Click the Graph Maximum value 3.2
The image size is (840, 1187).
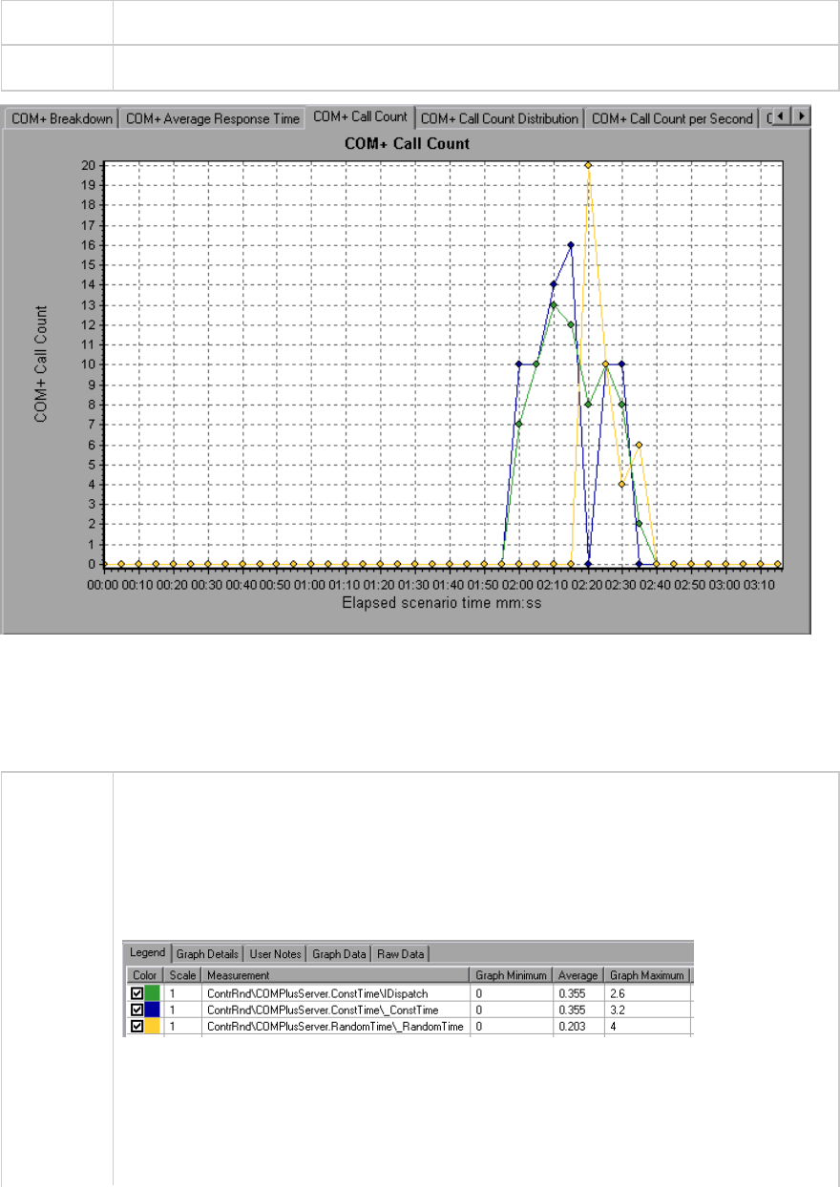click(618, 1010)
